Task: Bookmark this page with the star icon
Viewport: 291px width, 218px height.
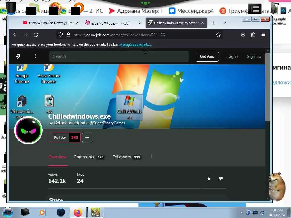Action: click(x=218, y=35)
